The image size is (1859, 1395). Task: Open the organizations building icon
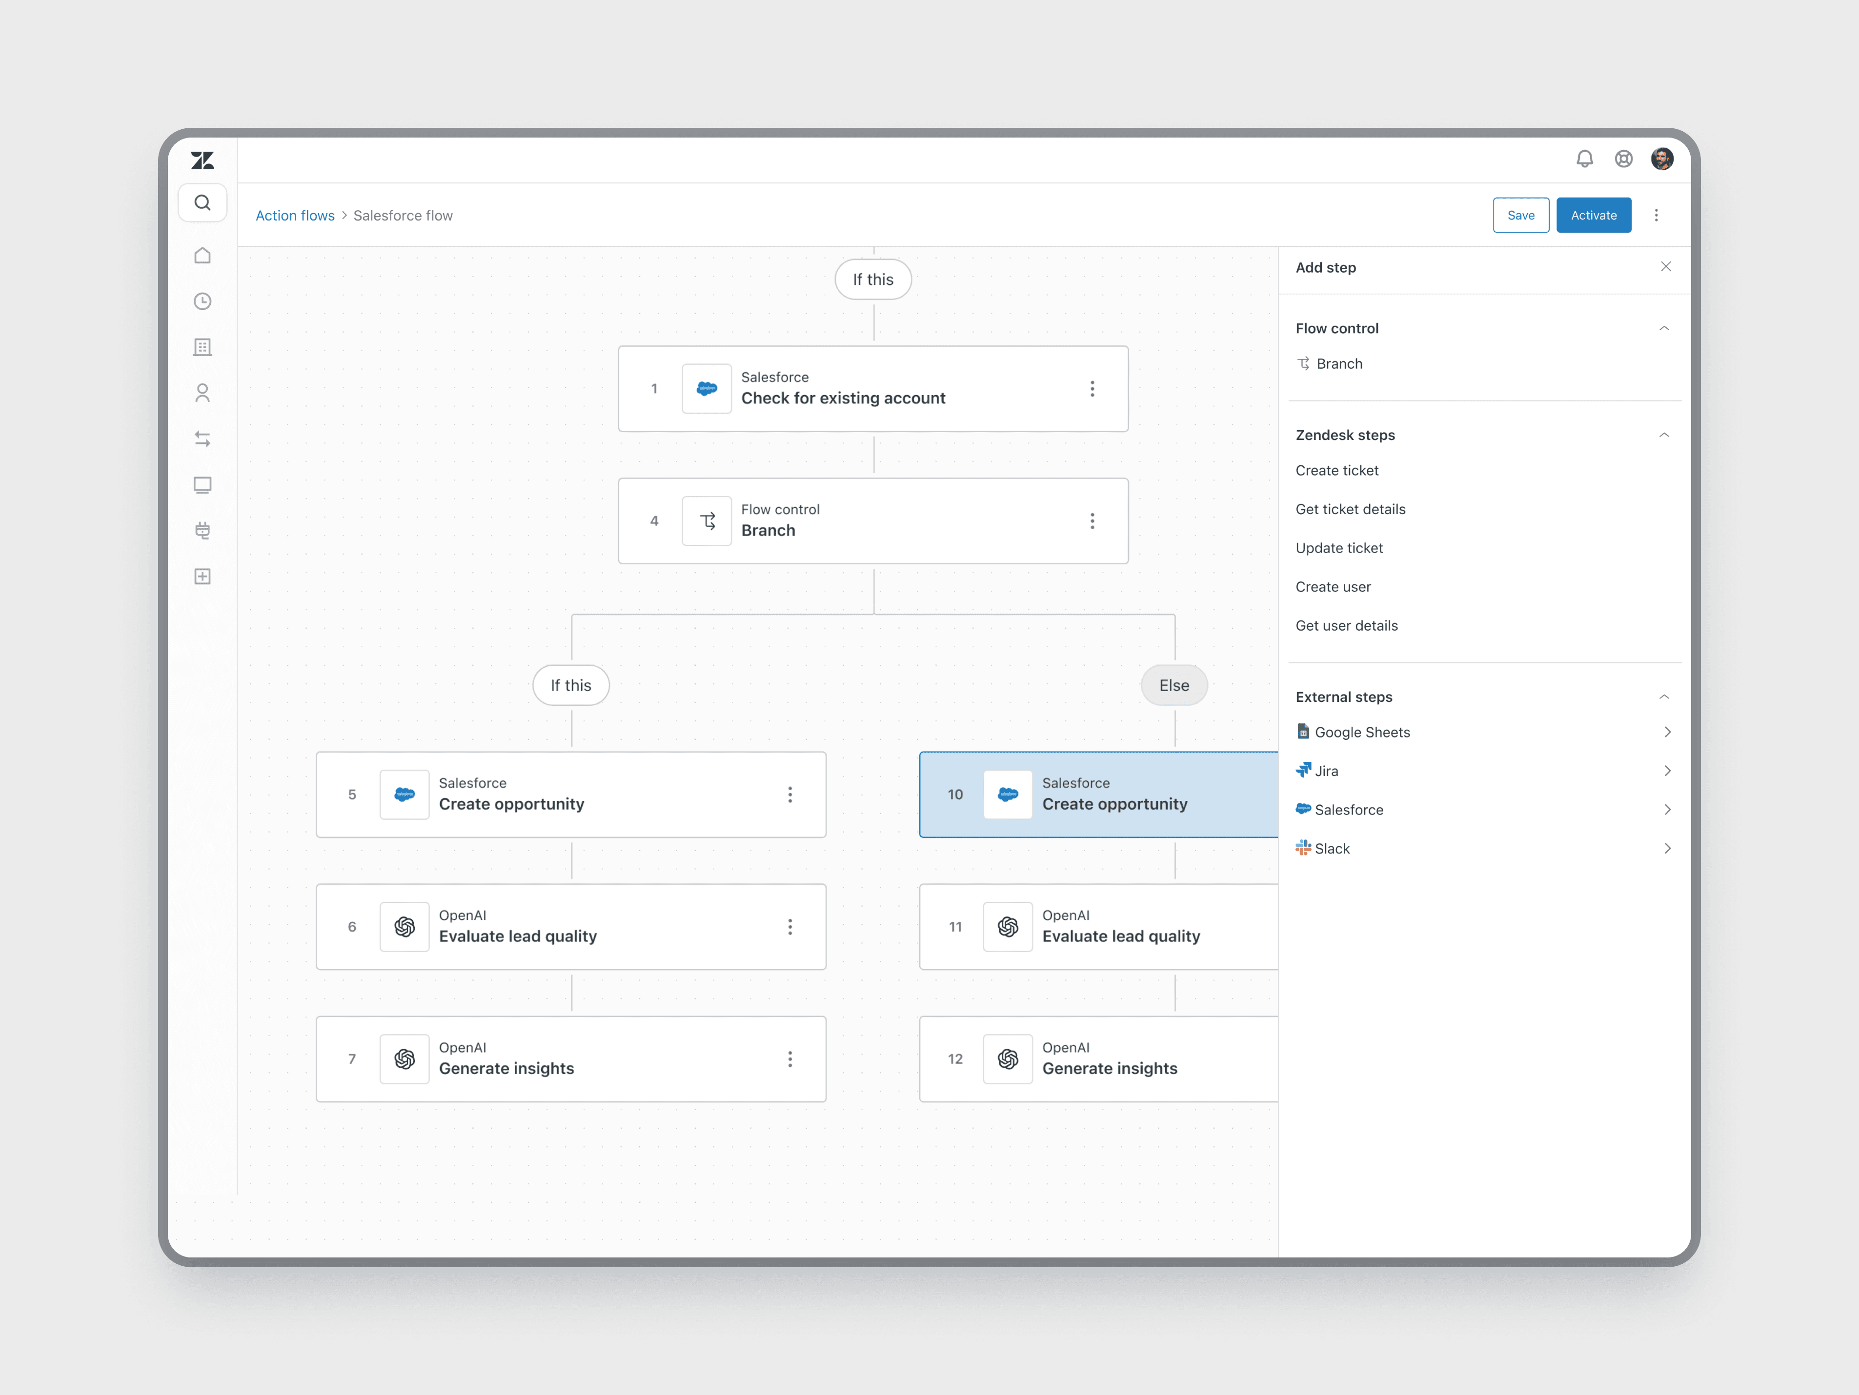[x=202, y=347]
